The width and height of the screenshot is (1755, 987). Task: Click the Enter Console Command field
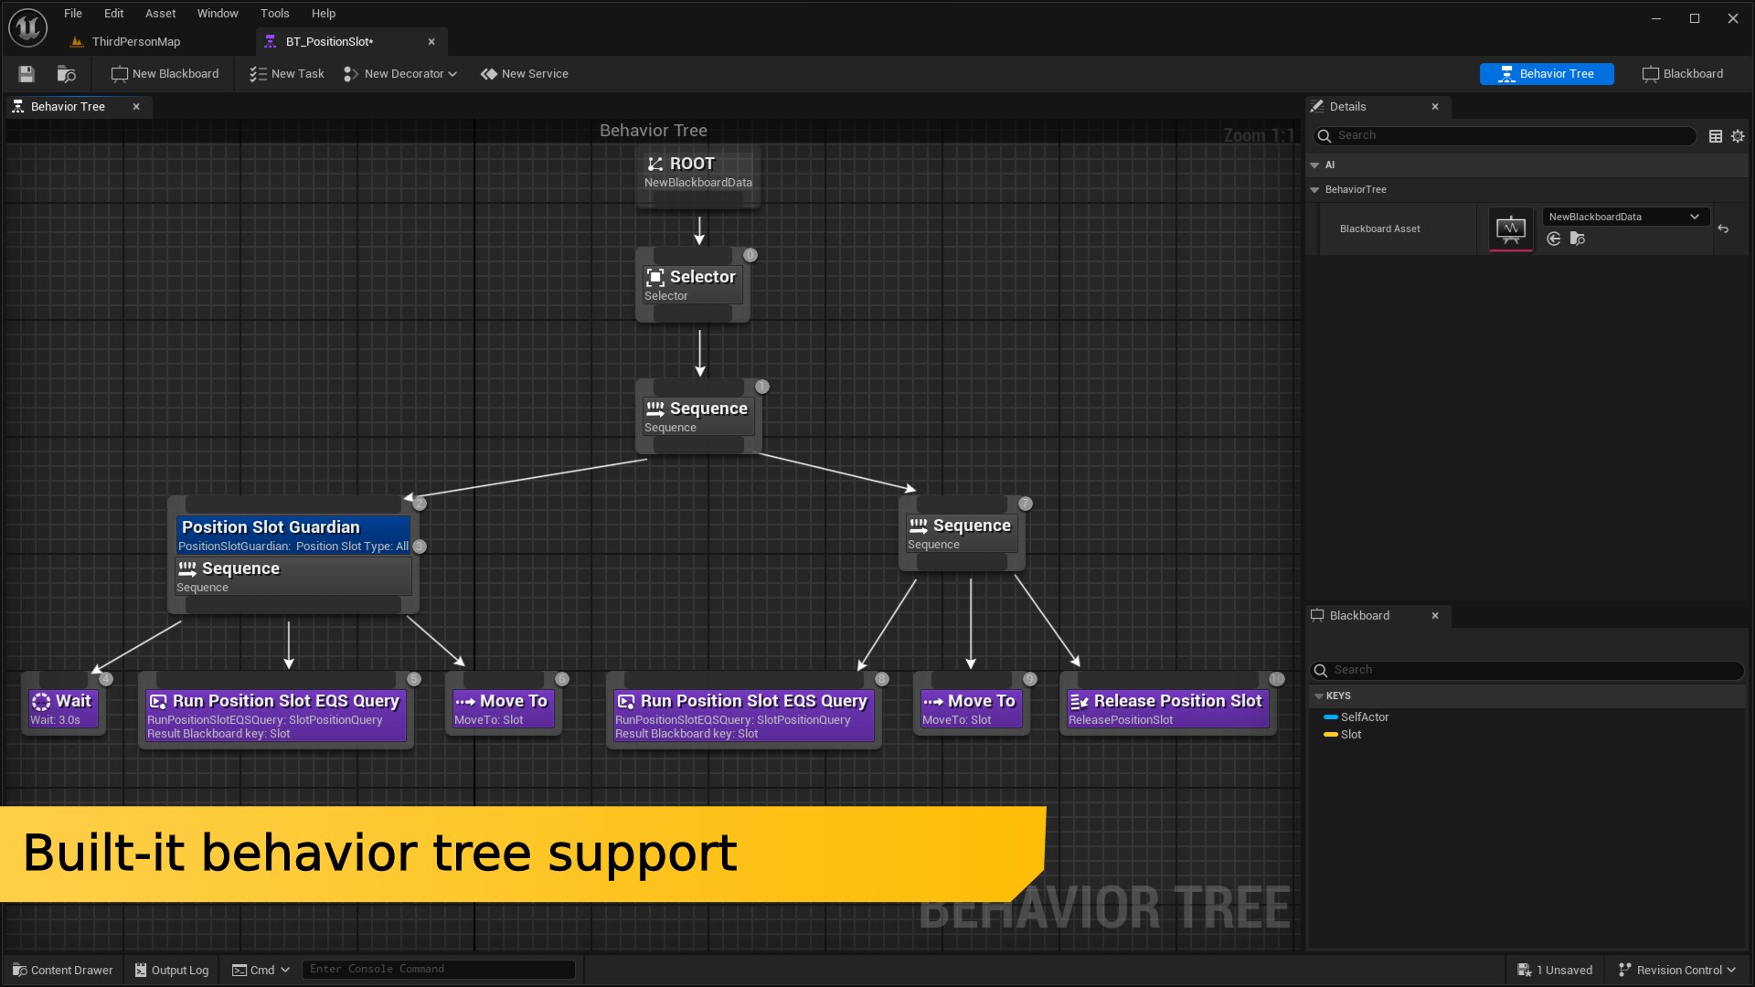[439, 969]
